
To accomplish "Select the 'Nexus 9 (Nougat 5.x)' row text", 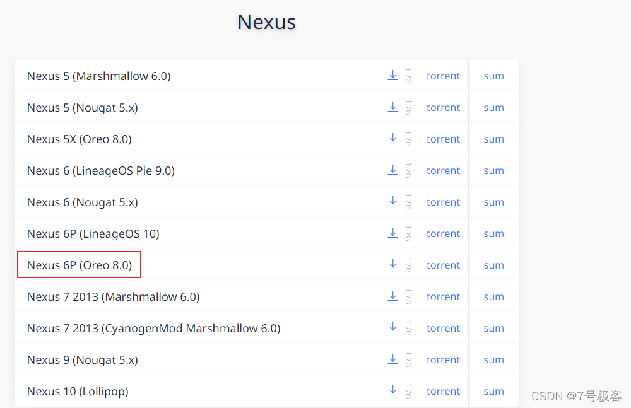I will pyautogui.click(x=83, y=359).
